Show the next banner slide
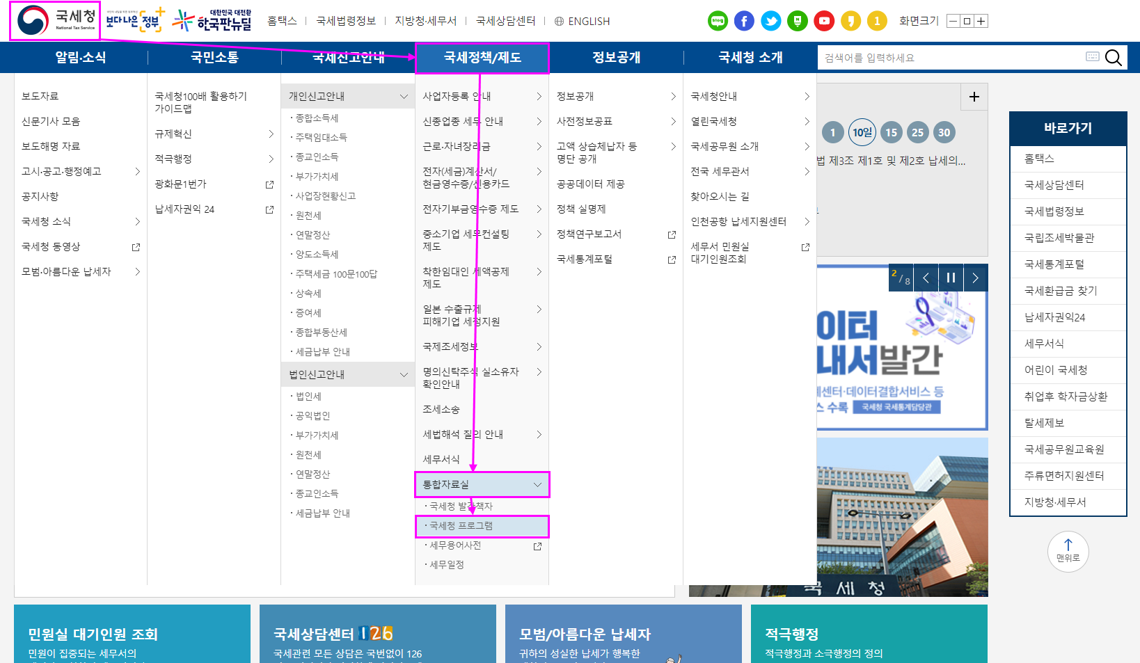The image size is (1140, 663). pos(976,278)
